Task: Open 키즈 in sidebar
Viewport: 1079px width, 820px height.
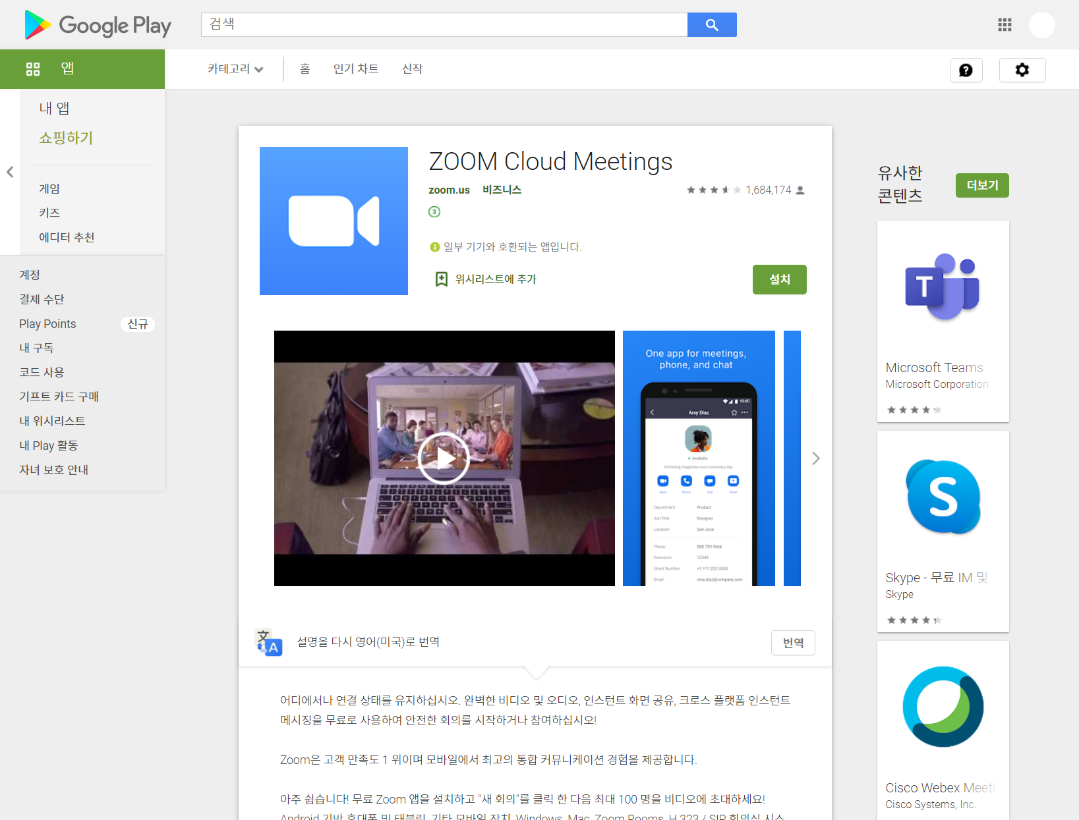Action: [49, 213]
